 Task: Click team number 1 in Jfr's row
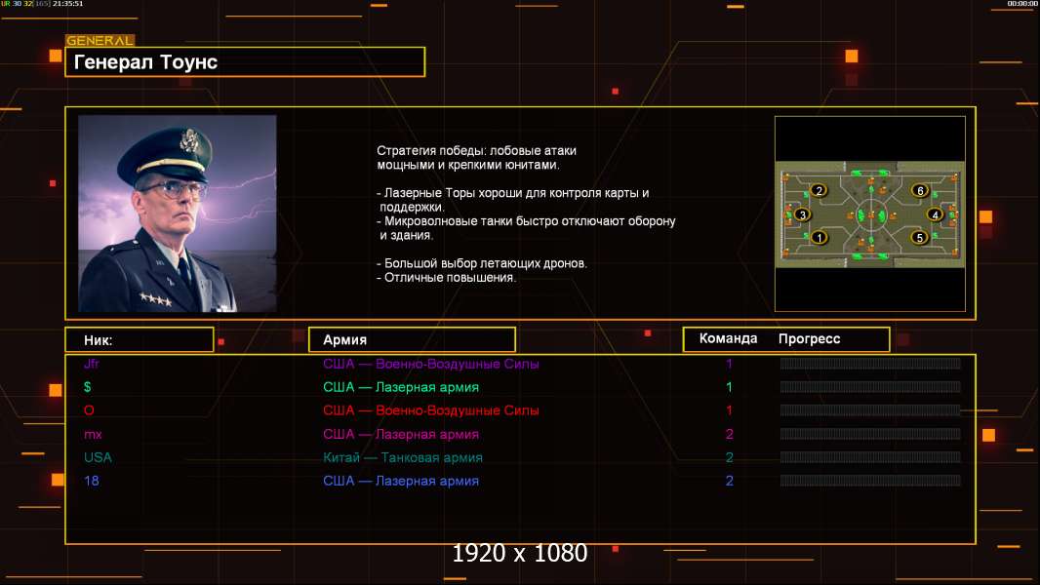click(x=729, y=364)
